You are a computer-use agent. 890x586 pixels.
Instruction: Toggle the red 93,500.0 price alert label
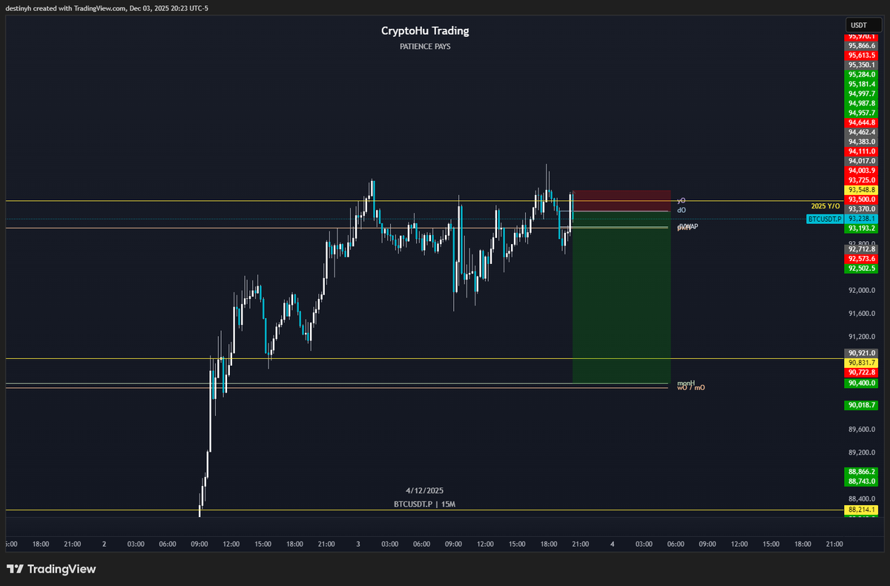pos(860,200)
